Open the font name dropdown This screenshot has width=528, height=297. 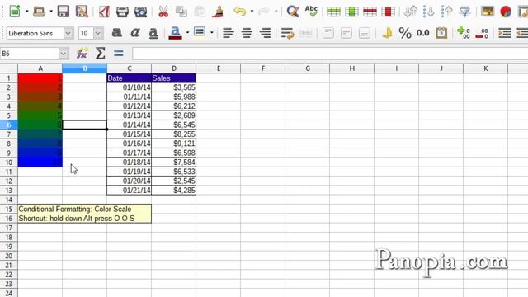click(x=68, y=33)
